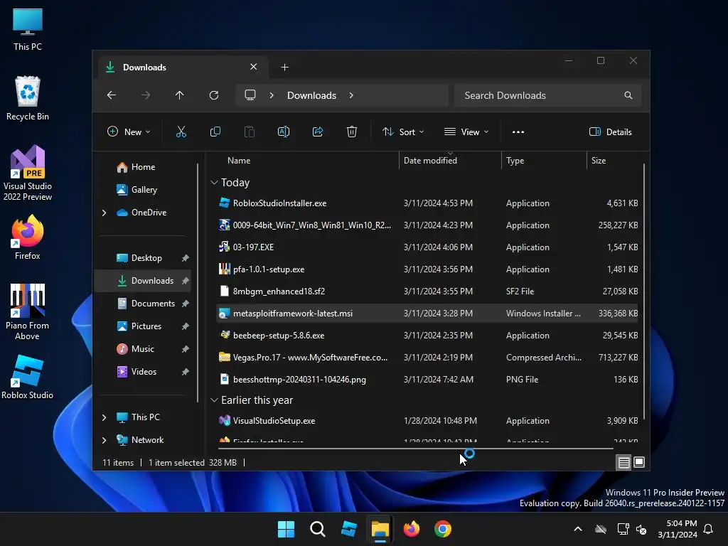Click the vertical scrollbar in file list
Screen dimensions: 728x546
point(644,291)
